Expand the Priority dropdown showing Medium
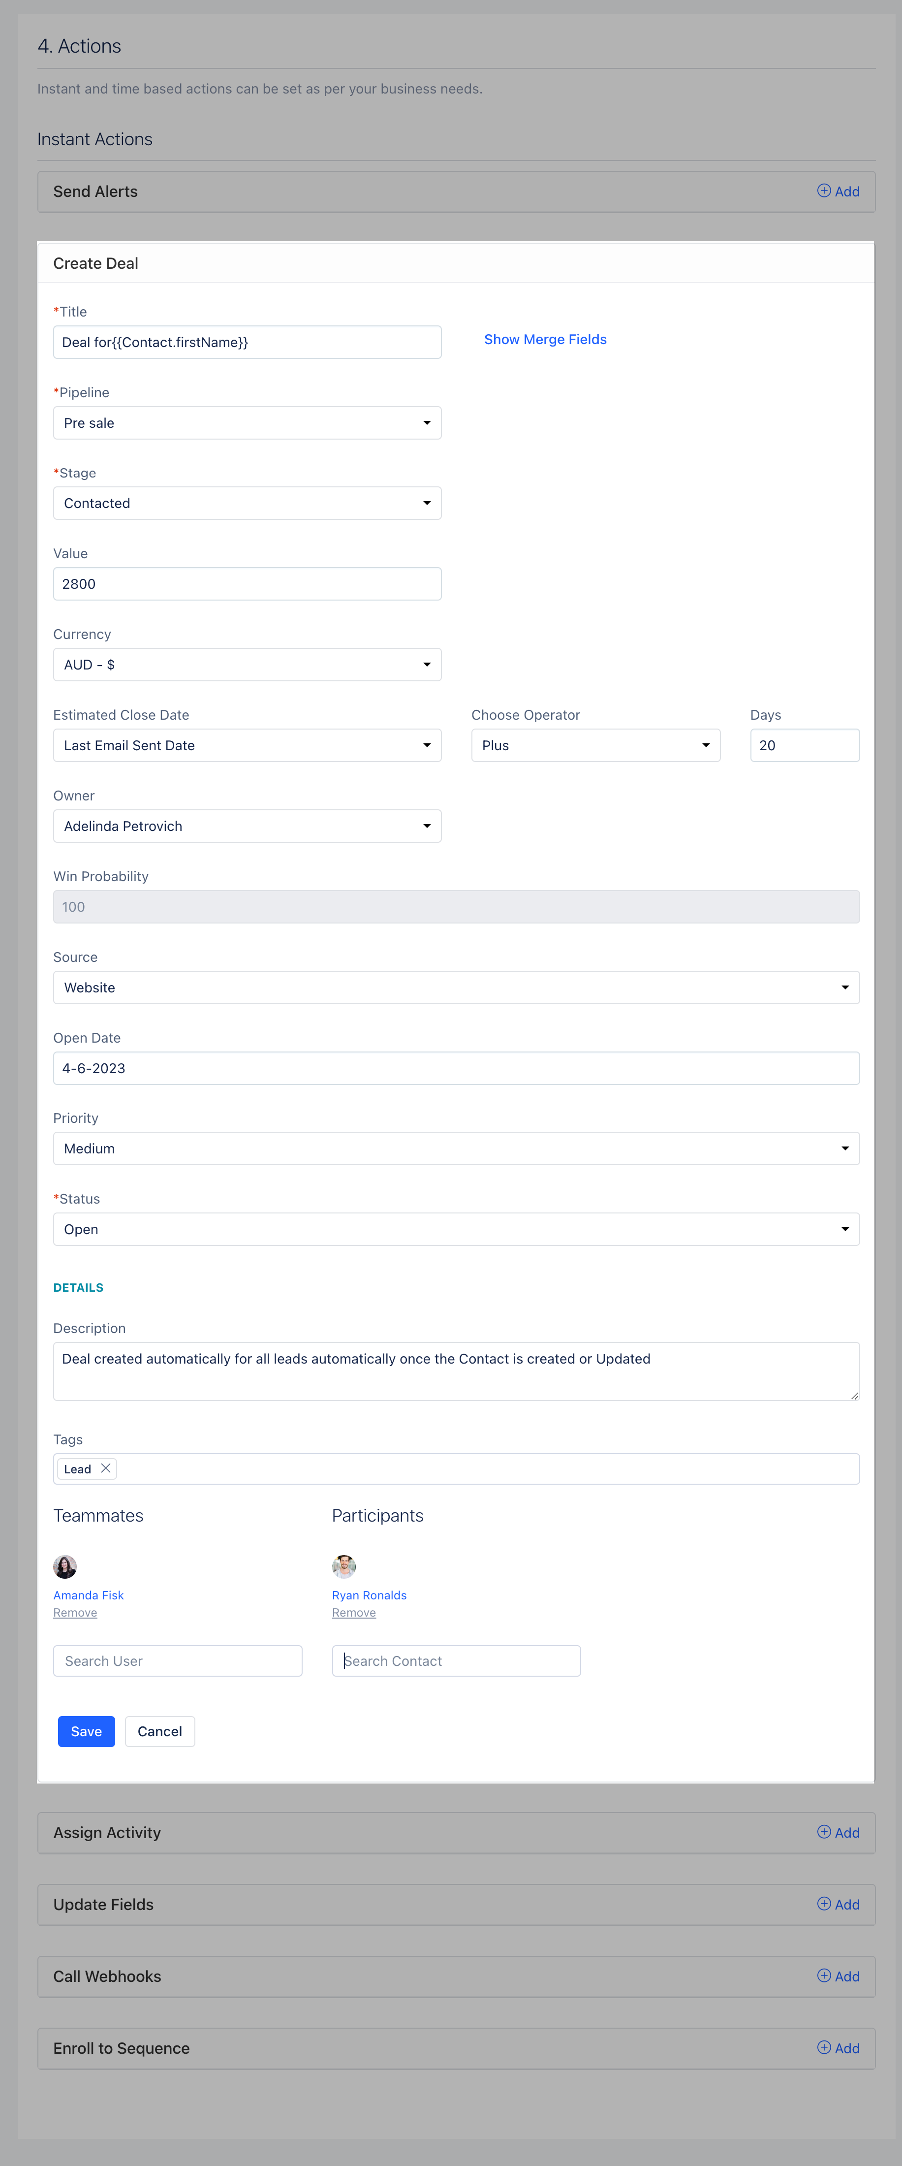This screenshot has width=902, height=2166. (x=456, y=1148)
